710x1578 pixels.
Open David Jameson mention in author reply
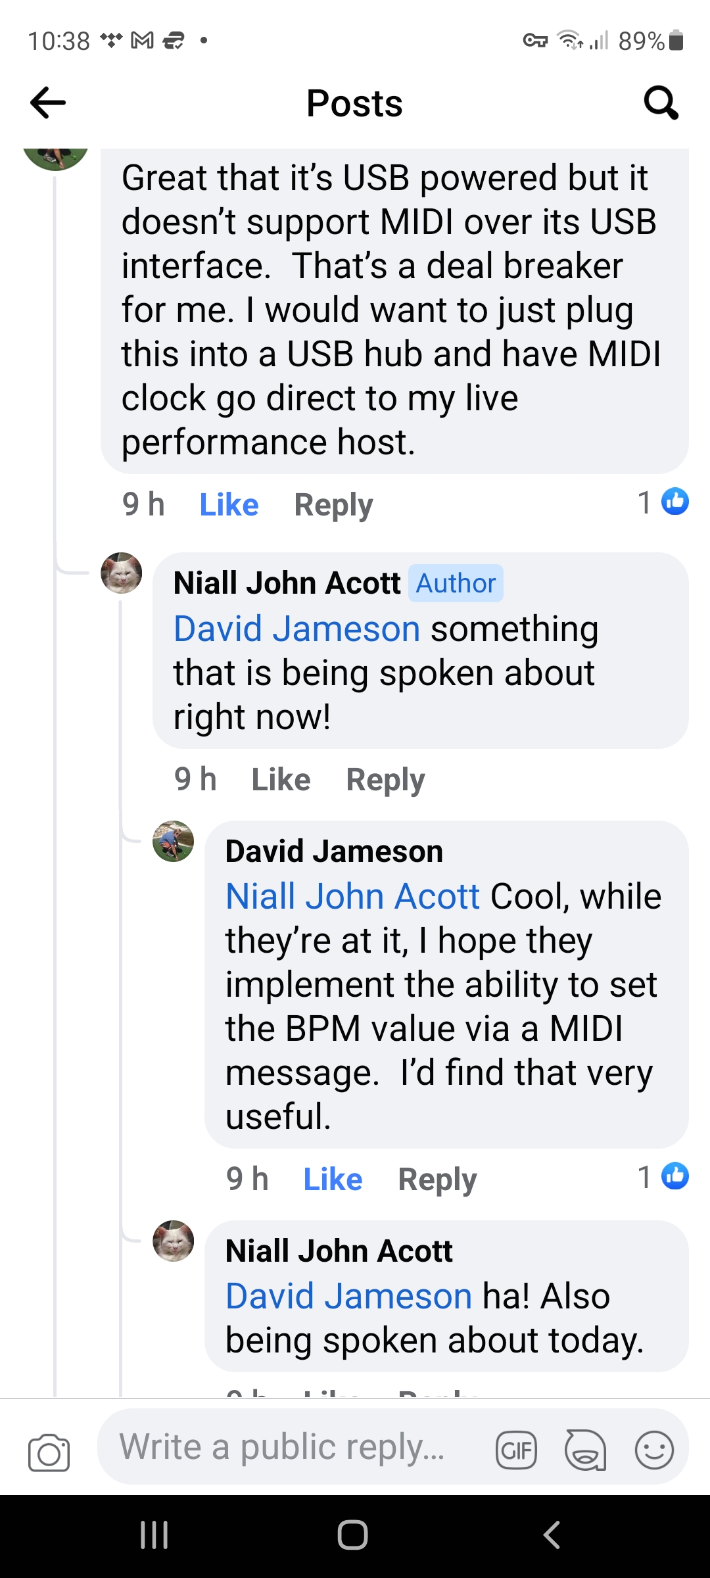[x=296, y=629]
